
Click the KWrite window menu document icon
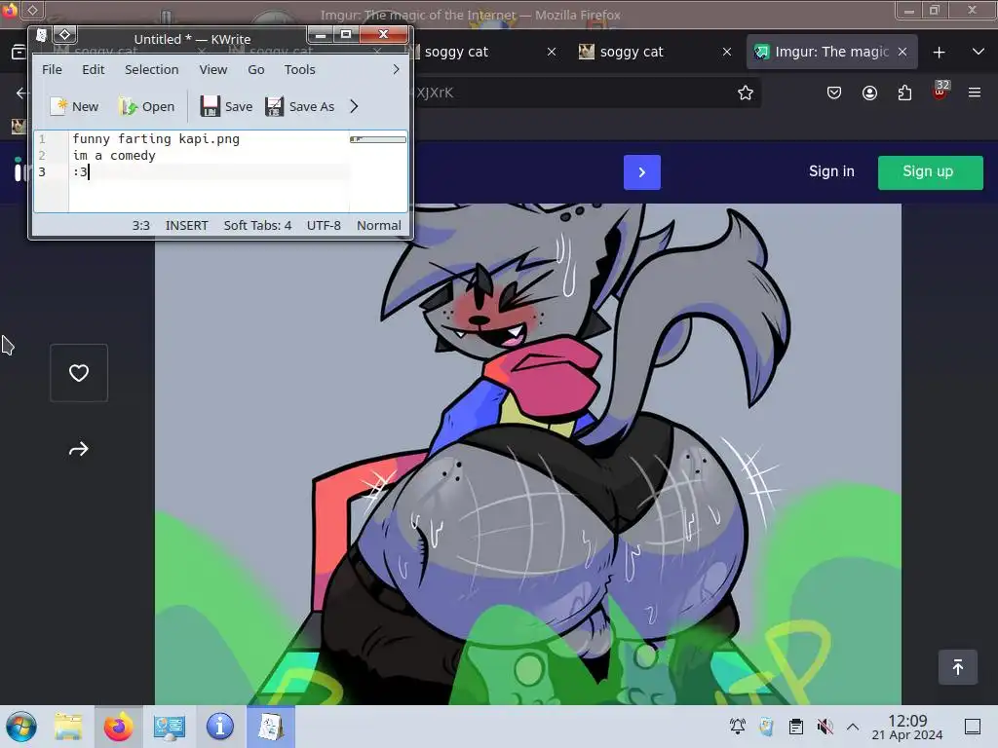41,35
